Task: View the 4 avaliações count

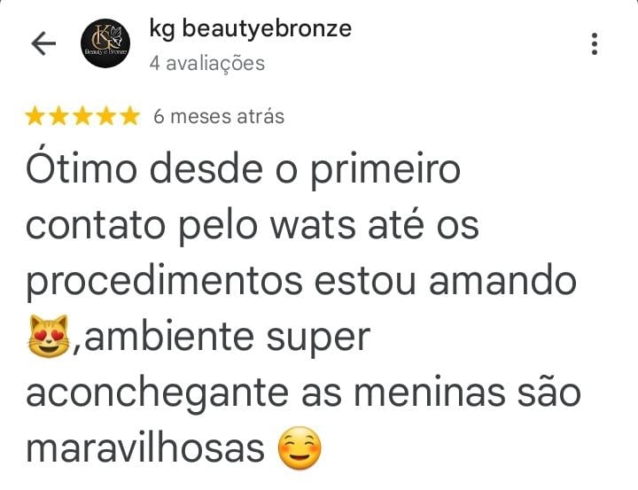Action: click(207, 64)
